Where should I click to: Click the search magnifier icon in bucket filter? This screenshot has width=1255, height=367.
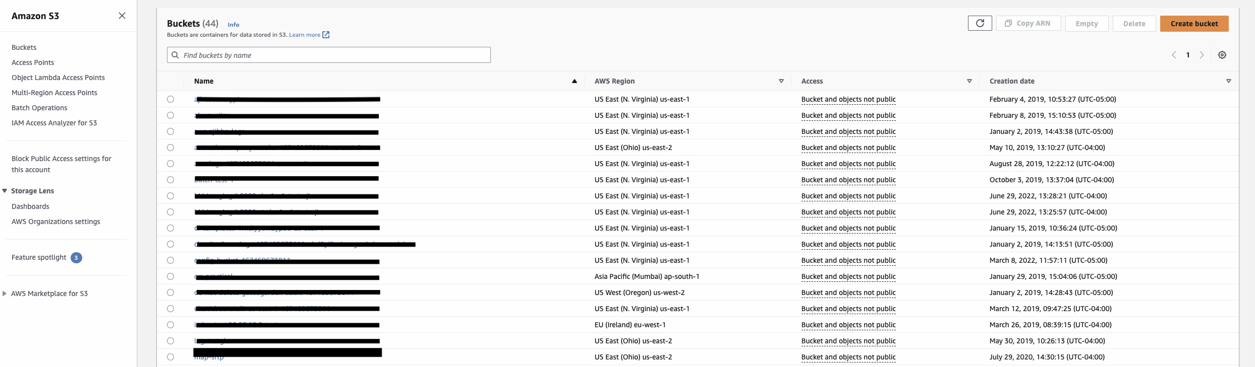coord(175,55)
